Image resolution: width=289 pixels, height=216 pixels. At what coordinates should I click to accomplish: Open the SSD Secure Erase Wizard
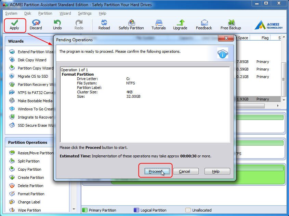pos(31,125)
